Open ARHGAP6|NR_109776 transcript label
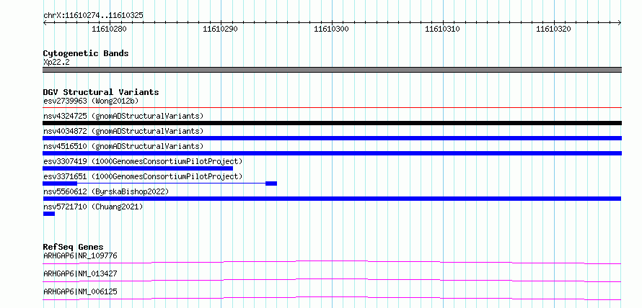This screenshot has height=308, width=642. pyautogui.click(x=80, y=255)
